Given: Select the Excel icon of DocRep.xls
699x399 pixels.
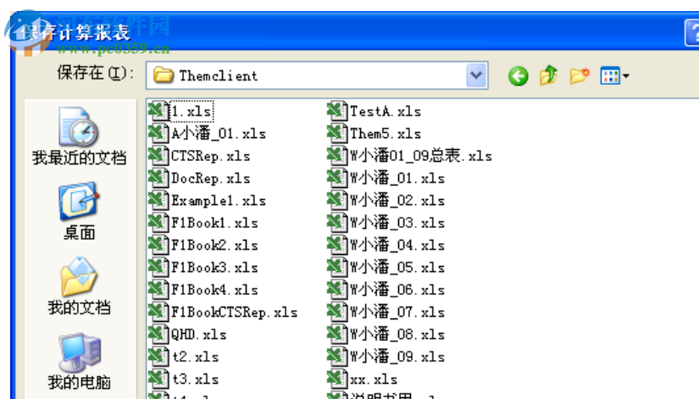Looking at the screenshot, I should [x=158, y=178].
